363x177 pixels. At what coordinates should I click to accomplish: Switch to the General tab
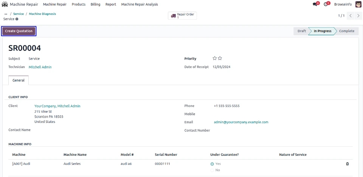click(19, 80)
